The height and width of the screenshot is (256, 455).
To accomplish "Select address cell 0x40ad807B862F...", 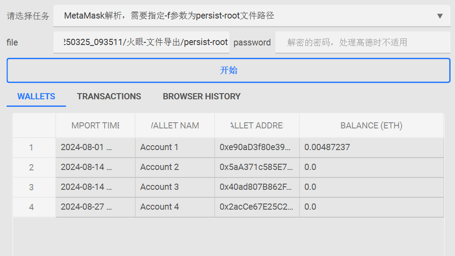I will (x=257, y=187).
